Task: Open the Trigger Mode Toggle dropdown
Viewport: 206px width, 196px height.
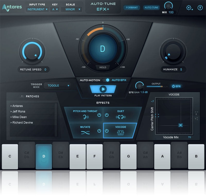Action: coord(57,86)
